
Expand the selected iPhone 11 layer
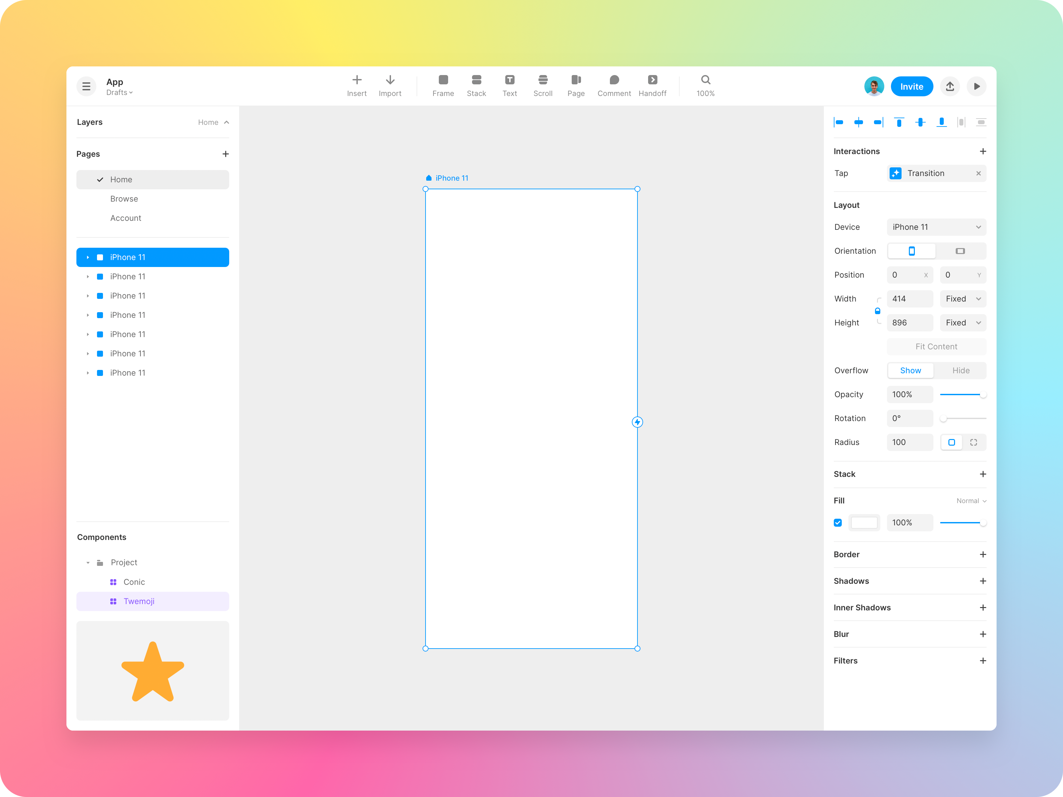[x=88, y=257]
